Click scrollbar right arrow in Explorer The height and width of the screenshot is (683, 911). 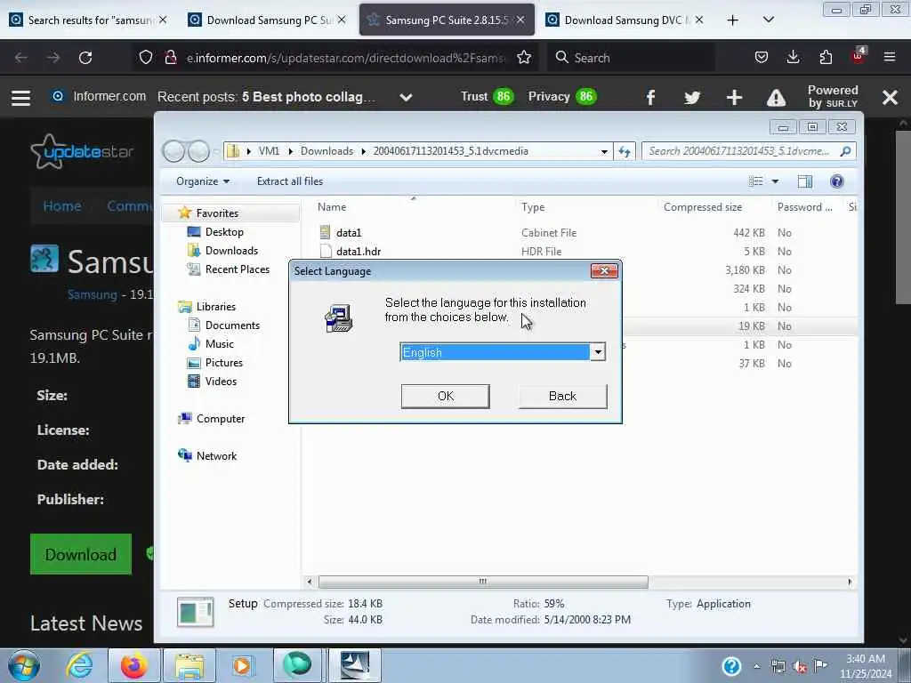click(850, 582)
